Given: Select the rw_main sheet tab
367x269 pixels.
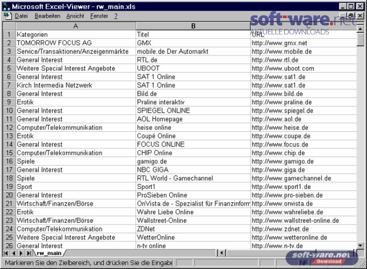Looking at the screenshot, I should pyautogui.click(x=49, y=253).
